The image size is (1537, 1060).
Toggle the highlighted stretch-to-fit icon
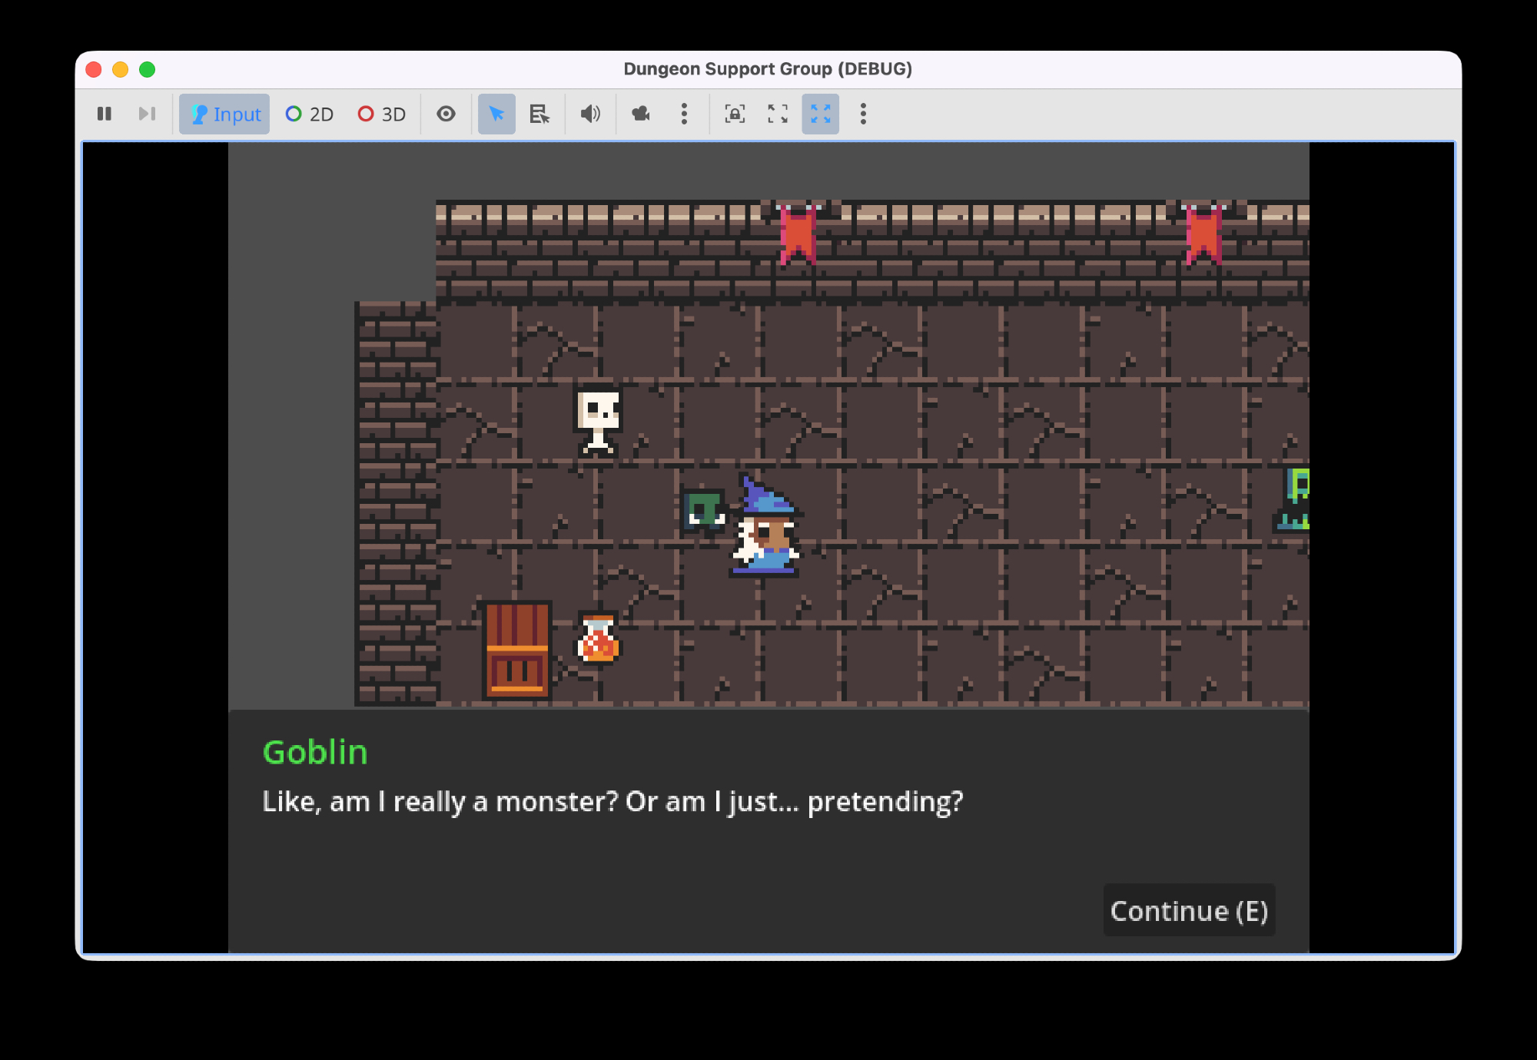[820, 114]
